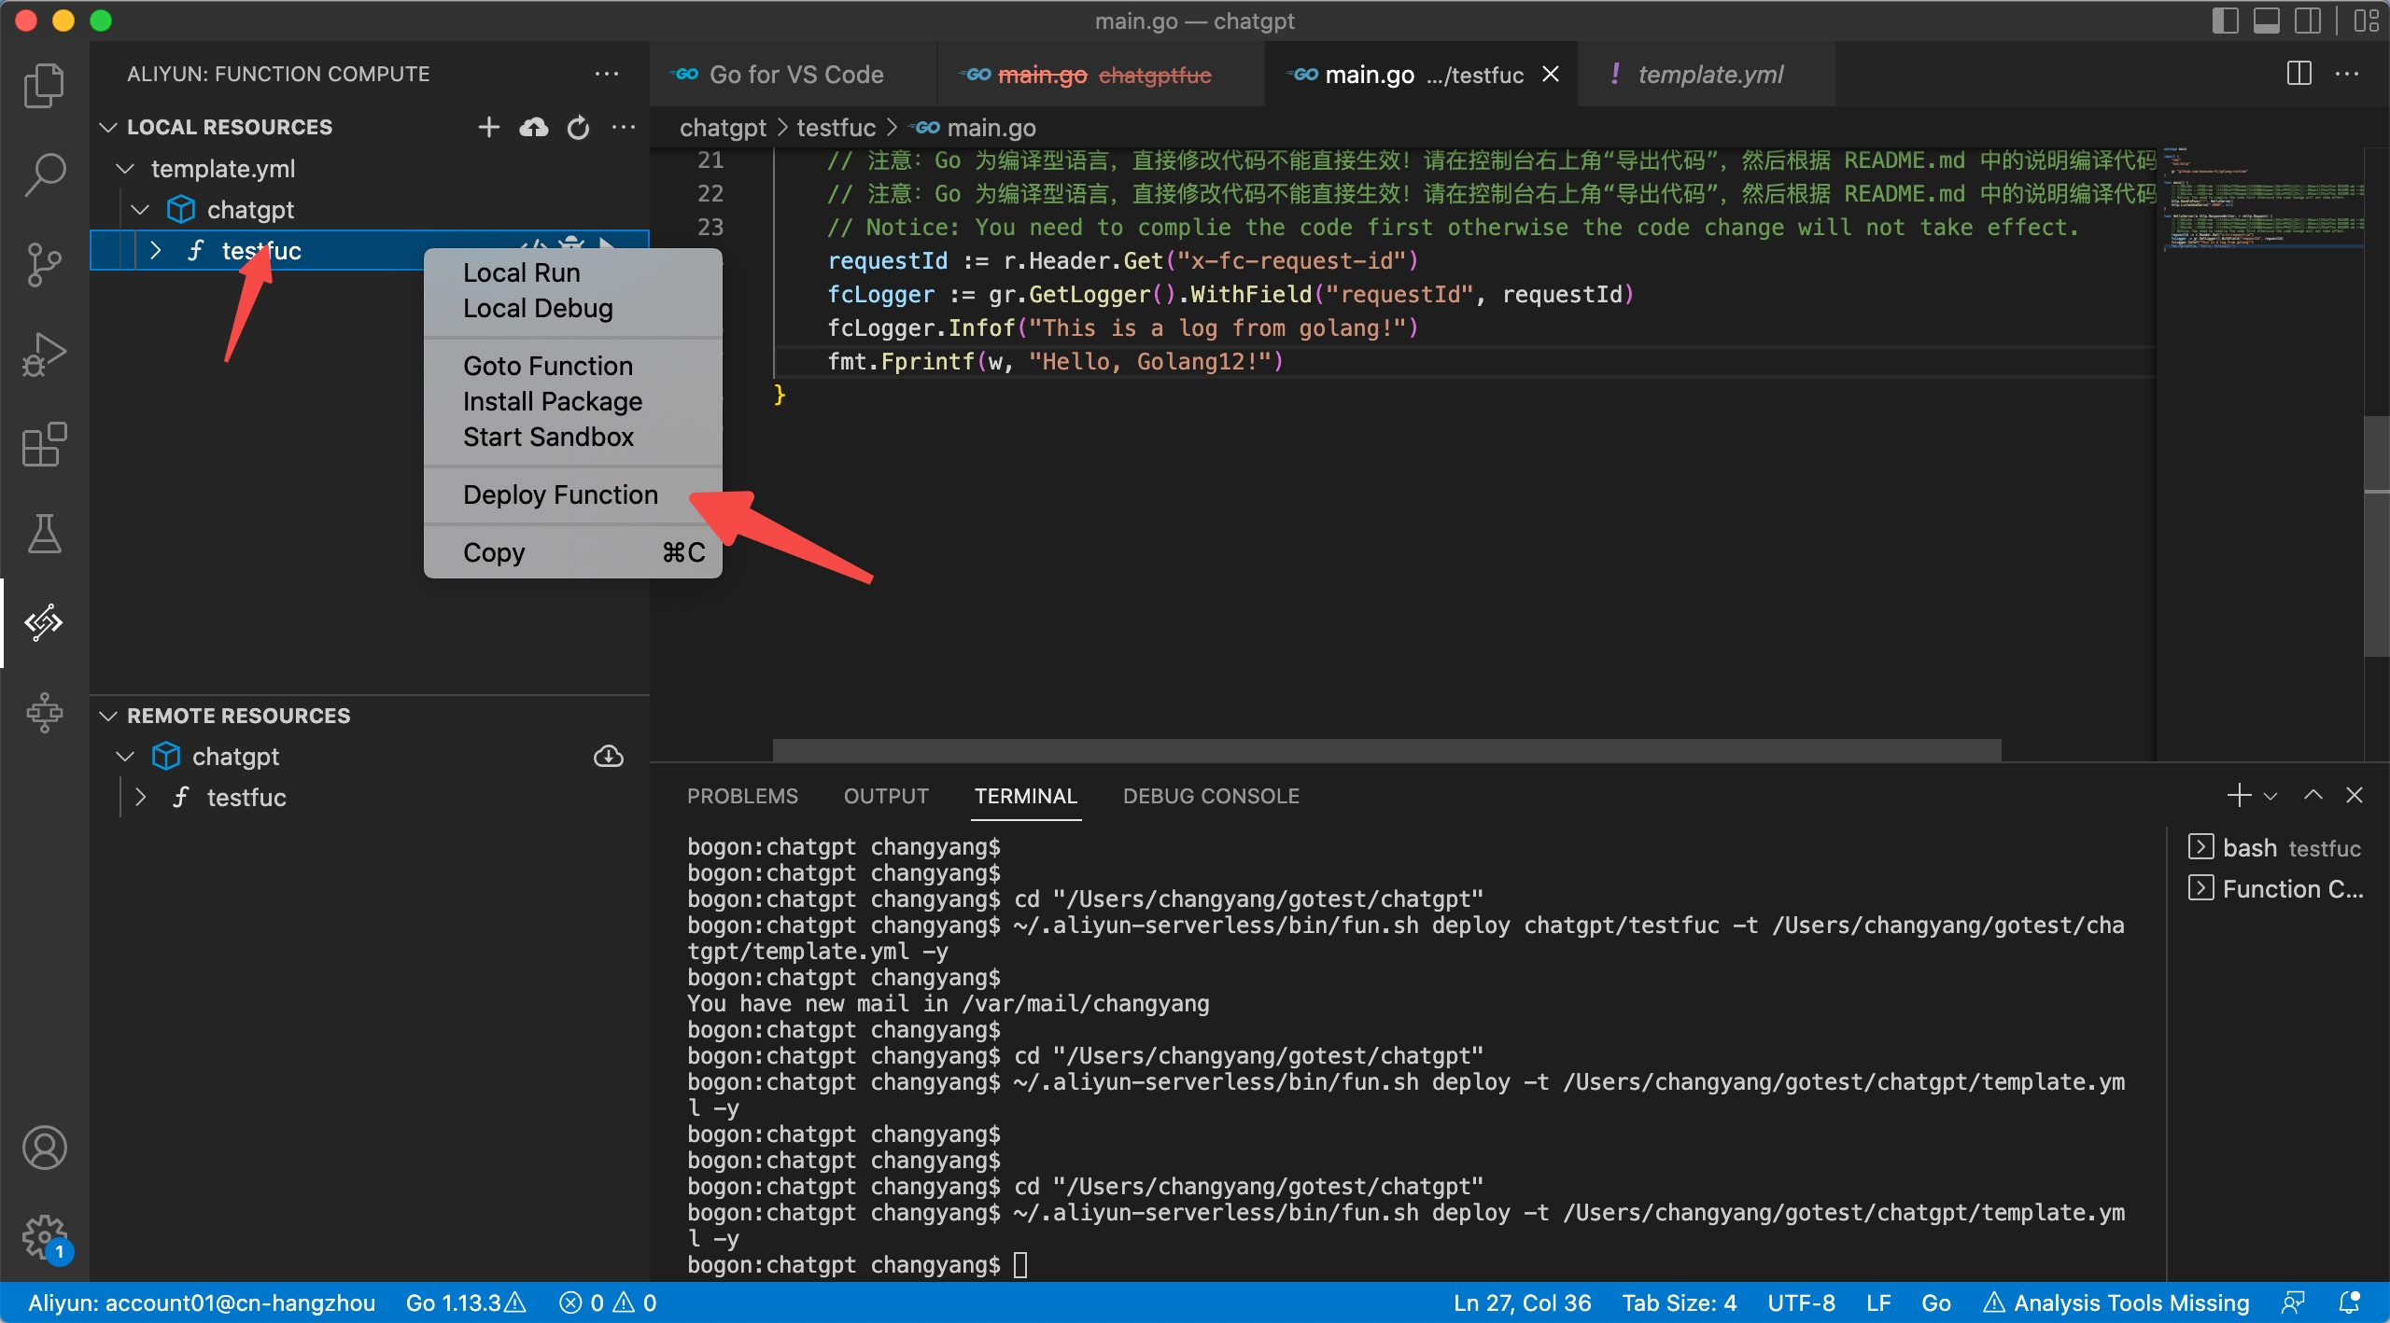Choose Local Run from context menu
This screenshot has height=1323, width=2390.
pos(573,272)
